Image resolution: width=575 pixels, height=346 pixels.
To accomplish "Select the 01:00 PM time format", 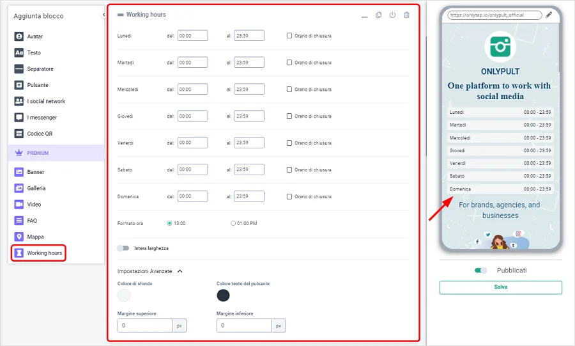I will point(233,223).
